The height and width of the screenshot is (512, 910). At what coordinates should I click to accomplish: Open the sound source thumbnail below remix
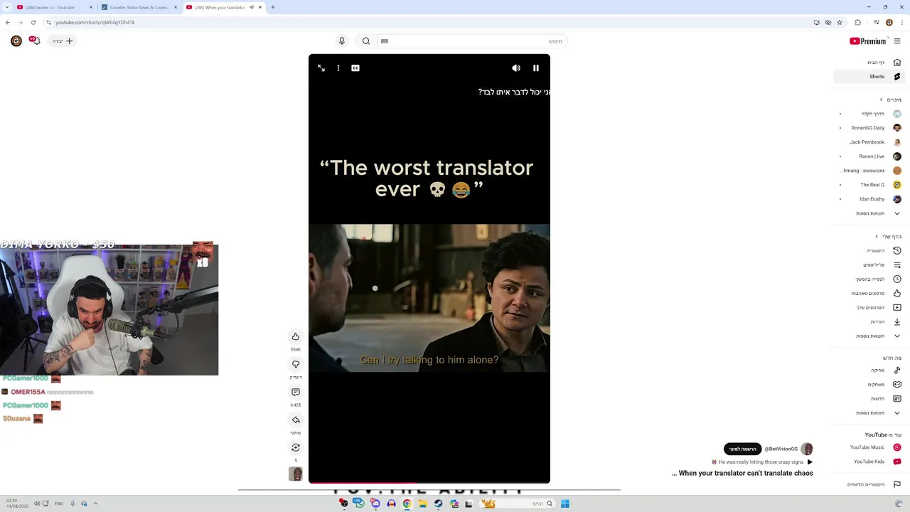[x=296, y=474]
